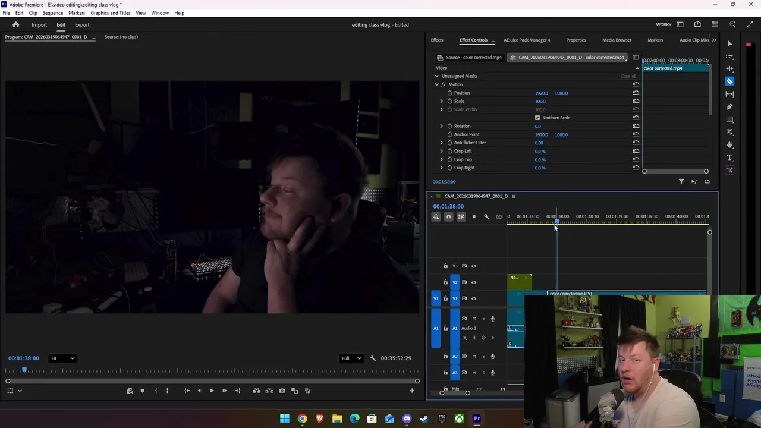Open File Explorer from the taskbar
This screenshot has height=428, width=761.
point(337,418)
